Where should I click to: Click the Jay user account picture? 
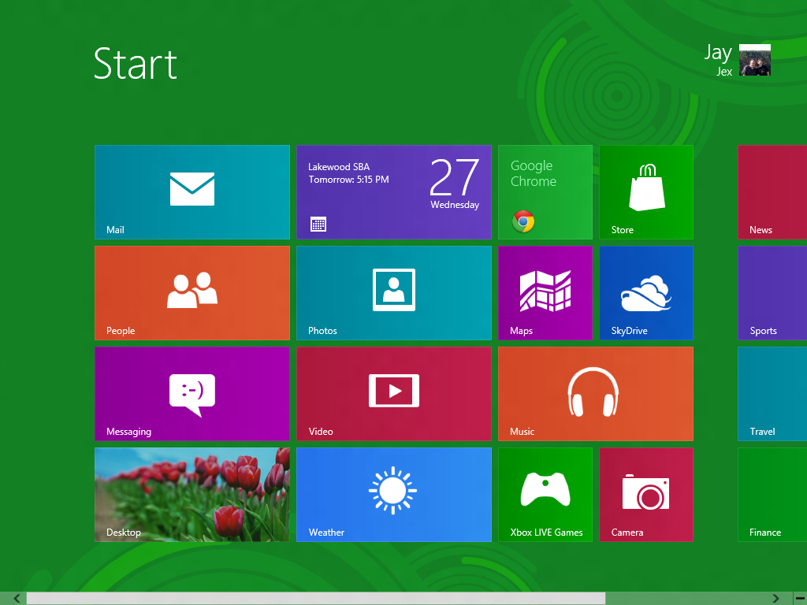[754, 59]
